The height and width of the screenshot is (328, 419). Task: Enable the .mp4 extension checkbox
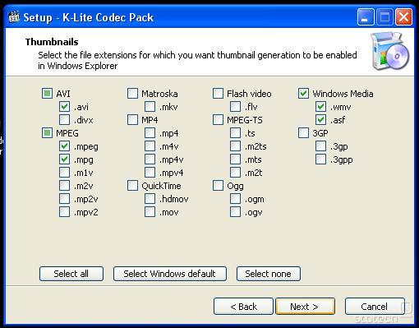150,133
